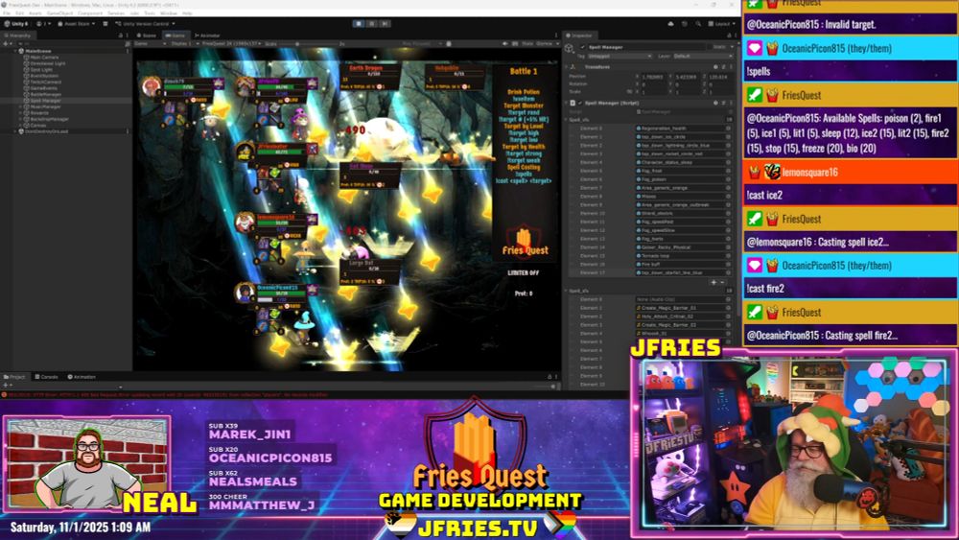Screen dimensions: 959x540
Task: Open the Unity cloud services icon
Action: 670,24
